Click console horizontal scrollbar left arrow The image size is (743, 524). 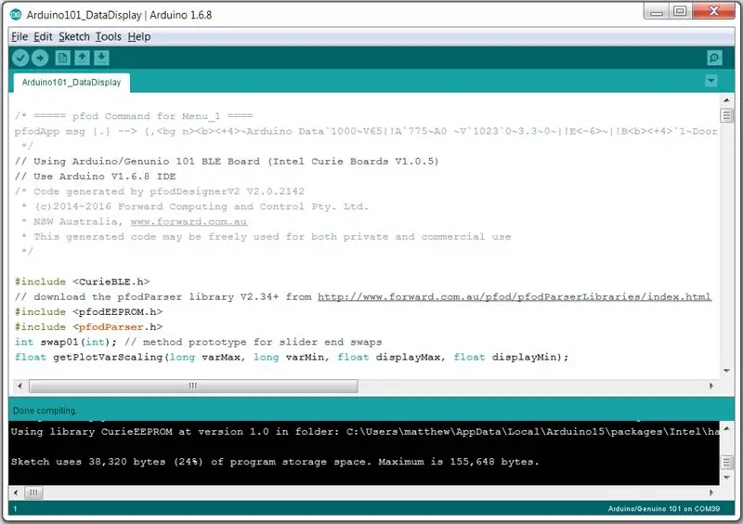pyautogui.click(x=16, y=492)
